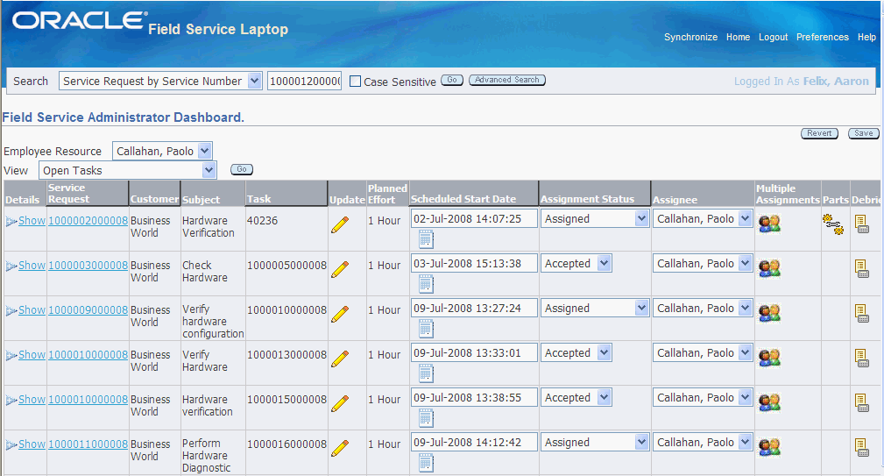Open debrief icon for task 1000010000008
Image resolution: width=884 pixels, height=476 pixels.
click(x=862, y=313)
